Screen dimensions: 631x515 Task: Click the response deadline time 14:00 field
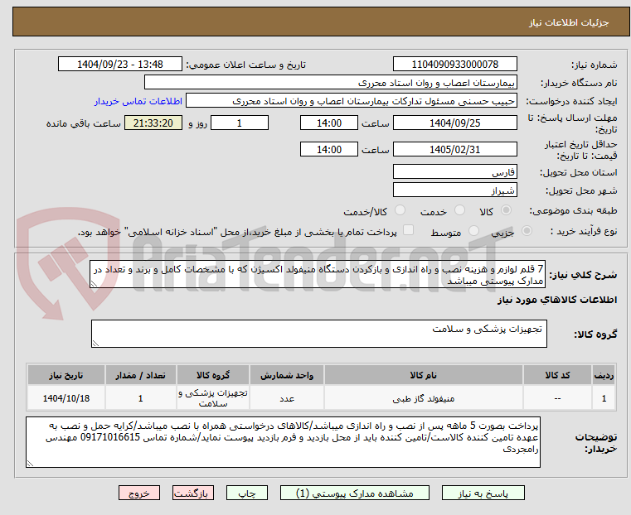329,123
